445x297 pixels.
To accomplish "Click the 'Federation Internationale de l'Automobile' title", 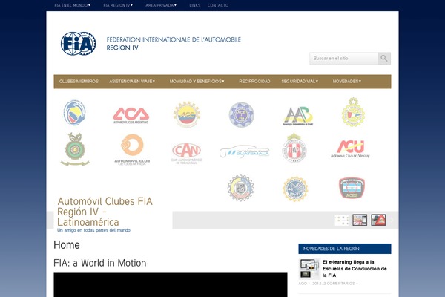I will point(174,39).
